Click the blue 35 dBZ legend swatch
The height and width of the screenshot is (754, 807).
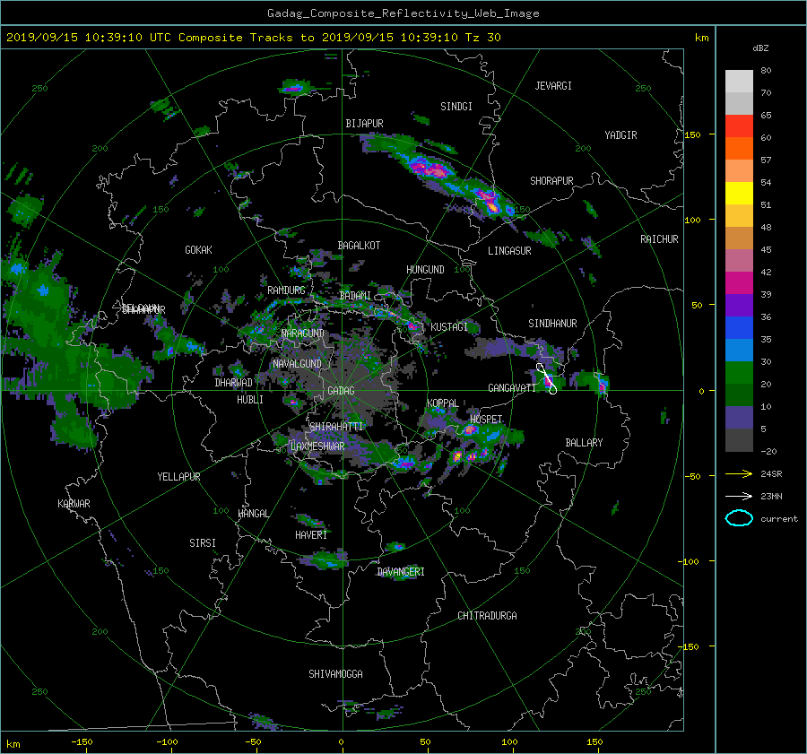point(739,328)
